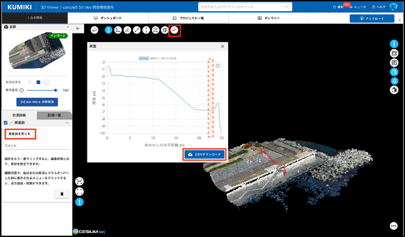This screenshot has height=237, width=405.
Task: Select the volume cube measurement tool
Action: point(165,30)
